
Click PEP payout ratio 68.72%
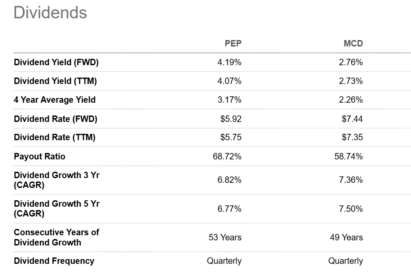click(x=227, y=156)
